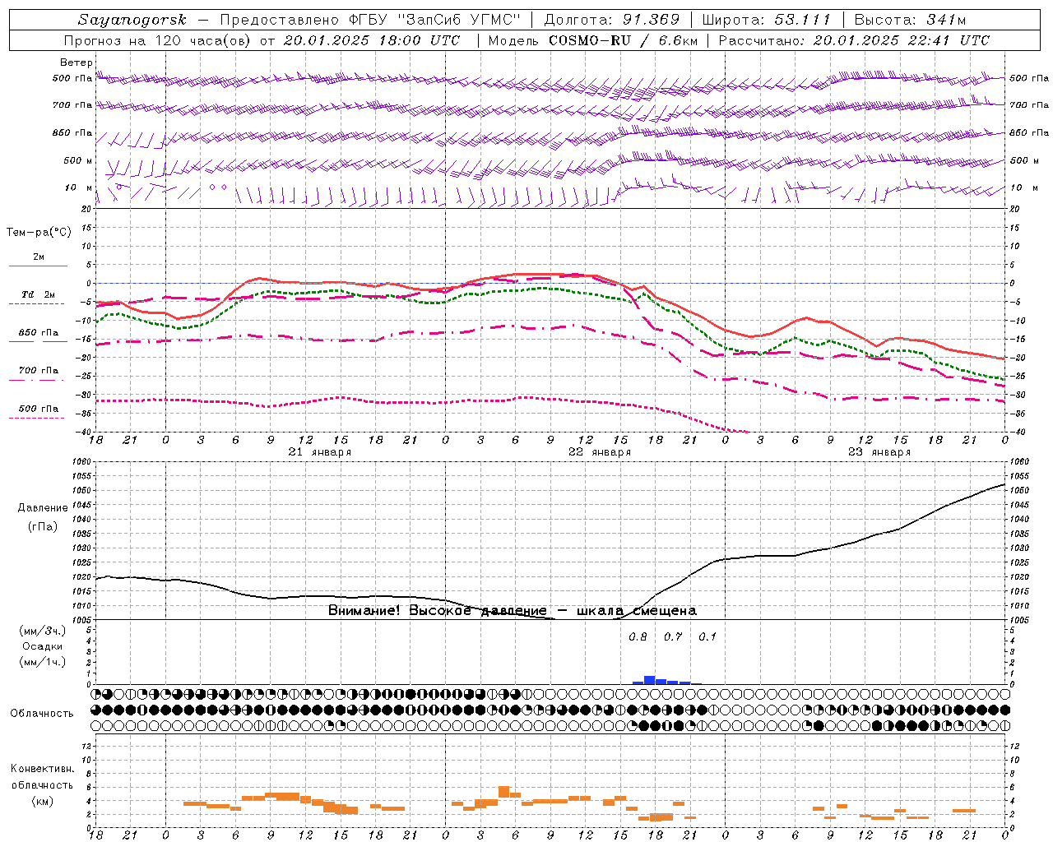Click the Sayanogorsk station title

click(132, 20)
